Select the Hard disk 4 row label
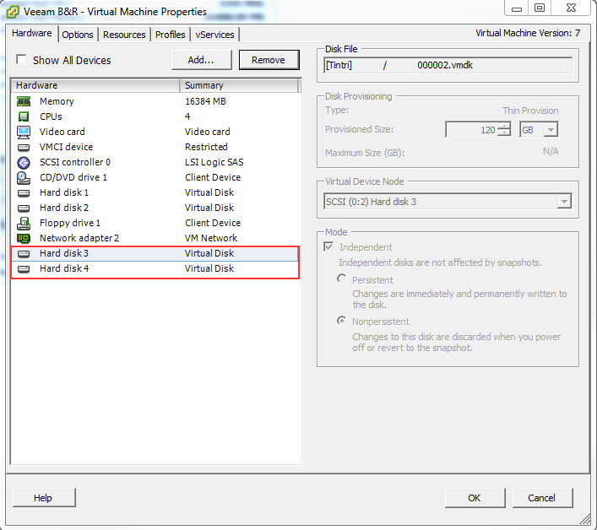Image resolution: width=597 pixels, height=530 pixels. point(64,268)
